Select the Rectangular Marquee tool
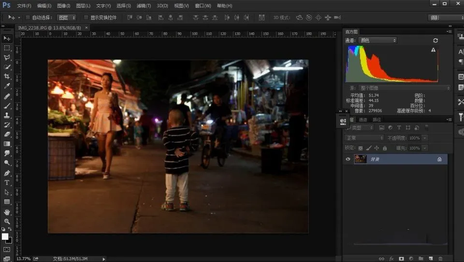The height and width of the screenshot is (262, 464). [7, 48]
